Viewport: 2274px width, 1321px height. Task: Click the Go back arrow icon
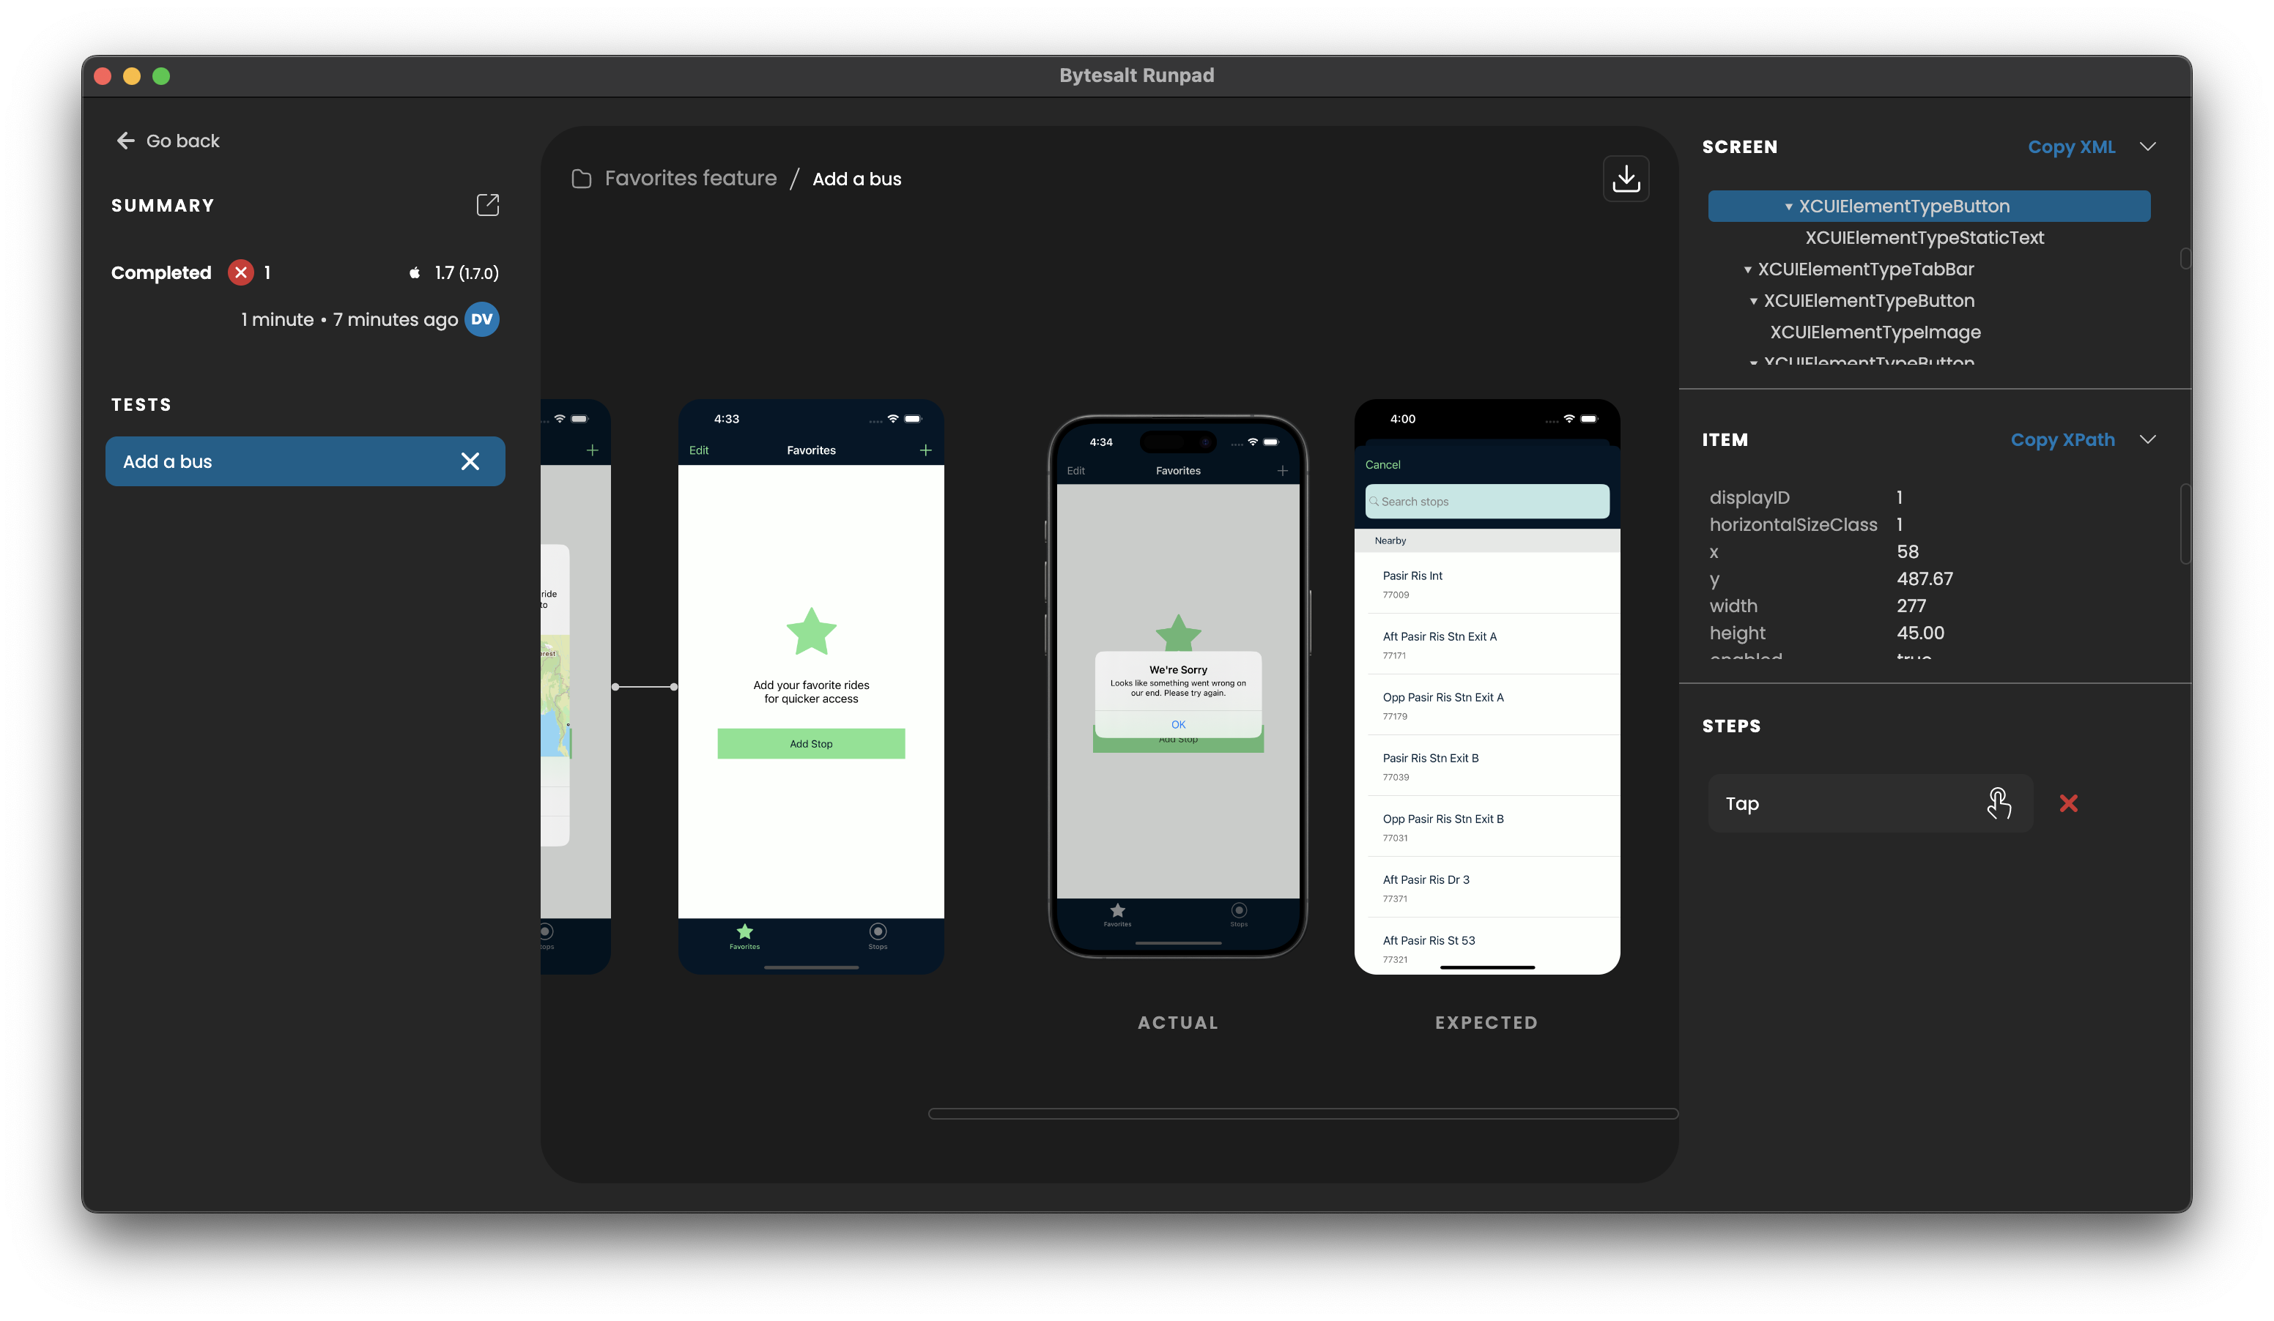point(125,141)
